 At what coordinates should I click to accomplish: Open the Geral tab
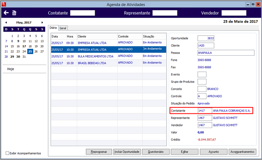[63, 28]
